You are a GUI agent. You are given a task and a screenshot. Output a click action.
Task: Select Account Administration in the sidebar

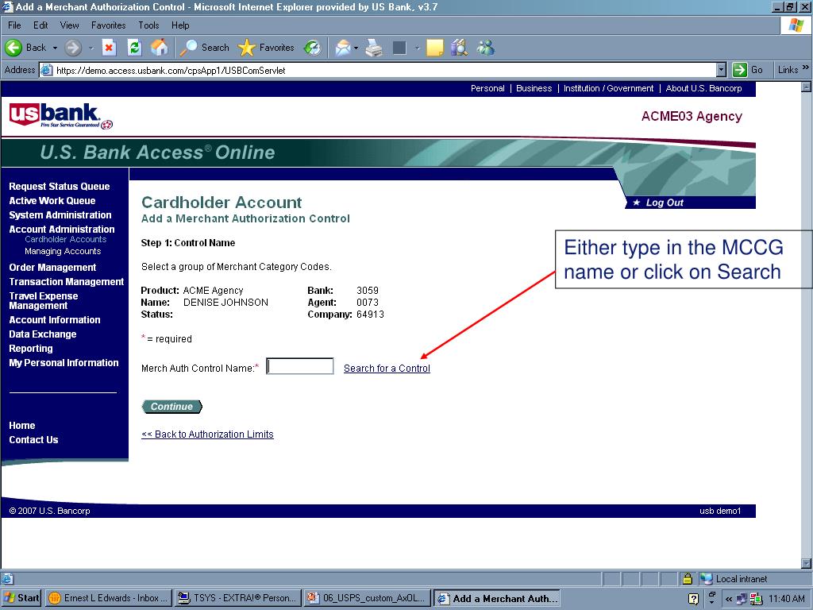62,230
